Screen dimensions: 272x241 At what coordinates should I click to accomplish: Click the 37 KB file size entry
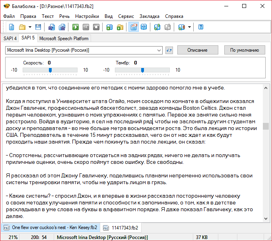coord(202,237)
